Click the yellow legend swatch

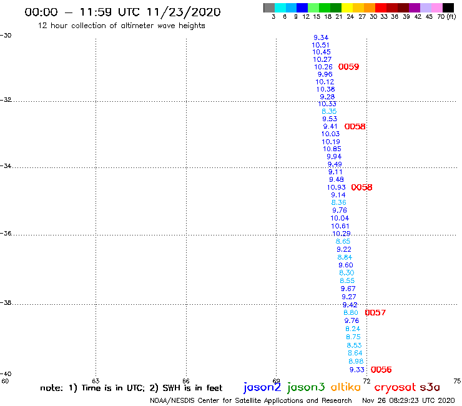pyautogui.click(x=347, y=7)
